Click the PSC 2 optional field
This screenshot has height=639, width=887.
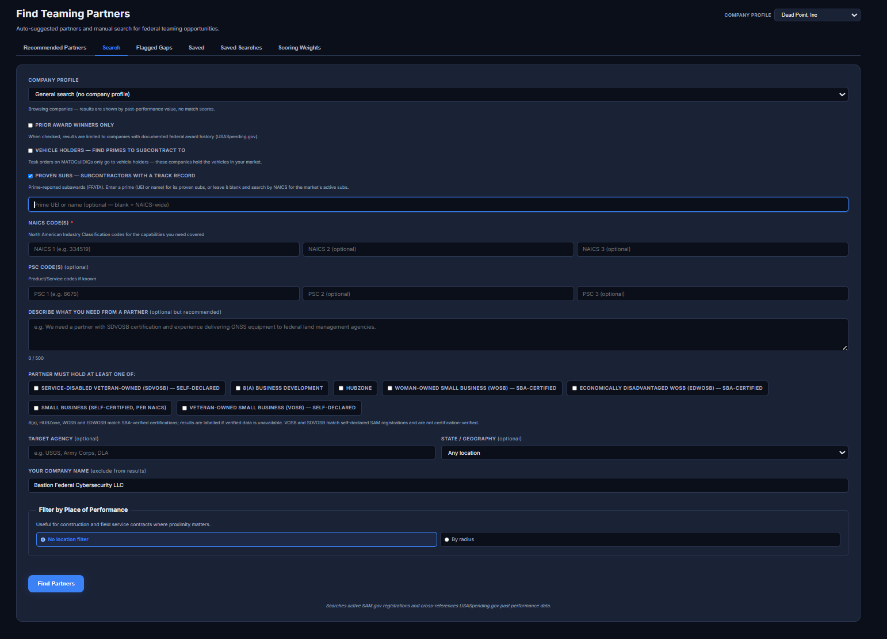coord(438,294)
